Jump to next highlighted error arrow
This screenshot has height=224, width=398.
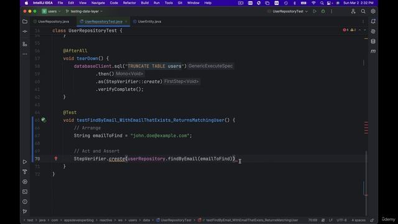(365, 30)
